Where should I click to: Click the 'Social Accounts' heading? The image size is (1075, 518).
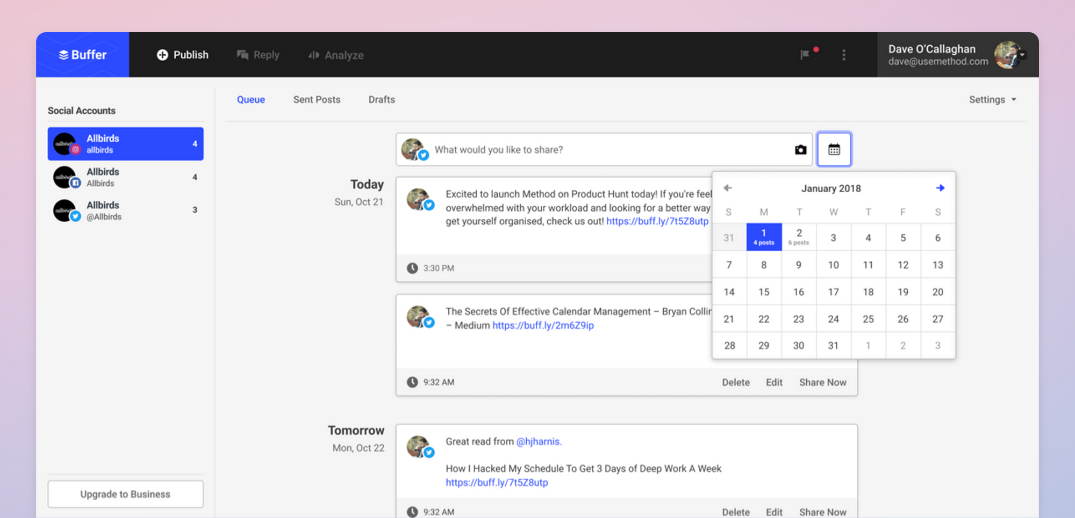tap(82, 111)
